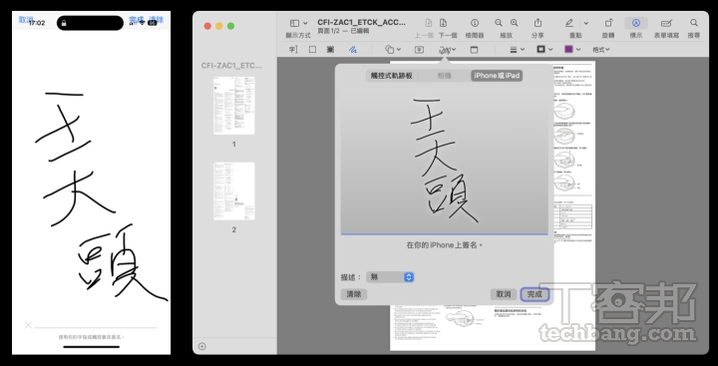Click Clear (清除) in signature dialog
This screenshot has width=718, height=366.
(x=353, y=294)
